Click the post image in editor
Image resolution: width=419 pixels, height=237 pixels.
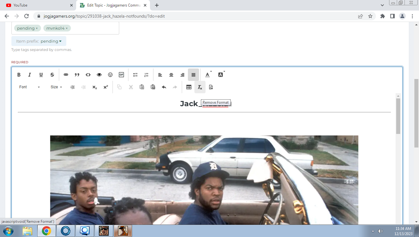204,180
